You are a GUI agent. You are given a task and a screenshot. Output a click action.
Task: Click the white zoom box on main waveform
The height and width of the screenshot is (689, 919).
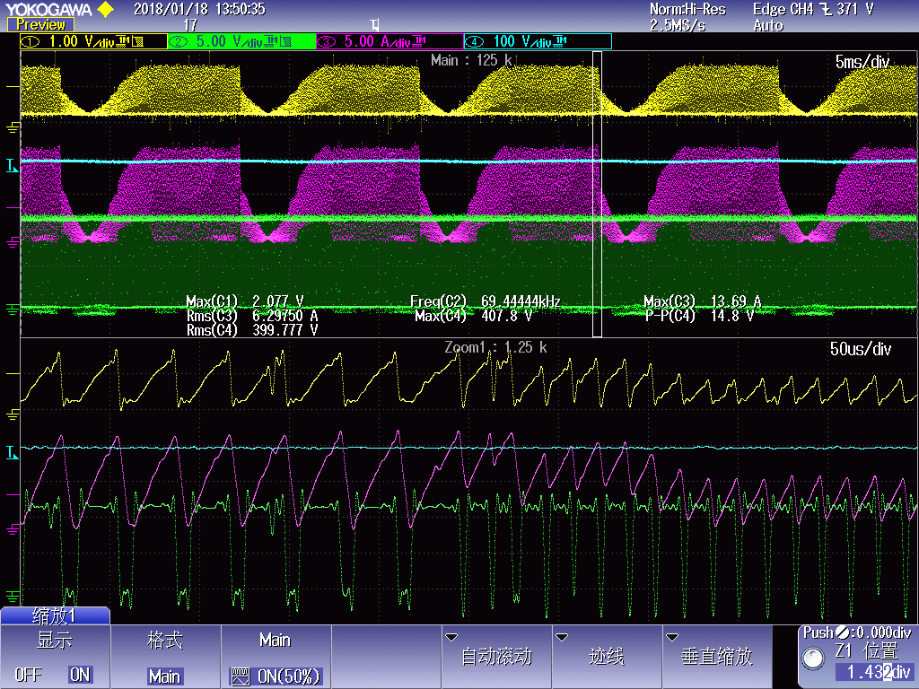(x=598, y=193)
